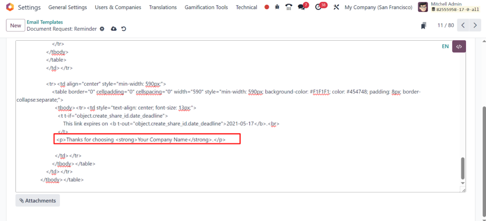Viewport: 486px width, 221px height.
Task: Switch company My Company (San Francisco)
Action: (378, 7)
